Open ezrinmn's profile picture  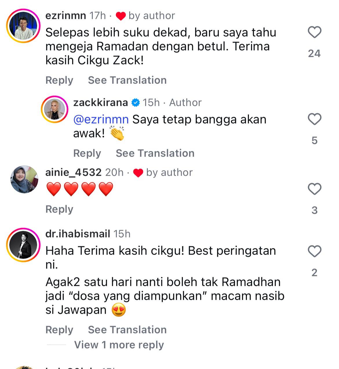[x=23, y=26]
